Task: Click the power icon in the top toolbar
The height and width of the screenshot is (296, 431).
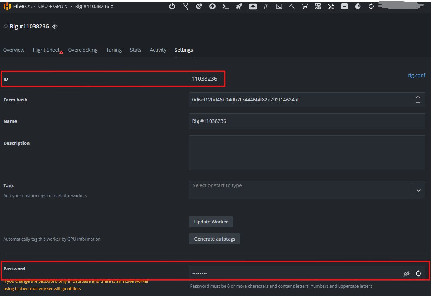Action: point(172,6)
